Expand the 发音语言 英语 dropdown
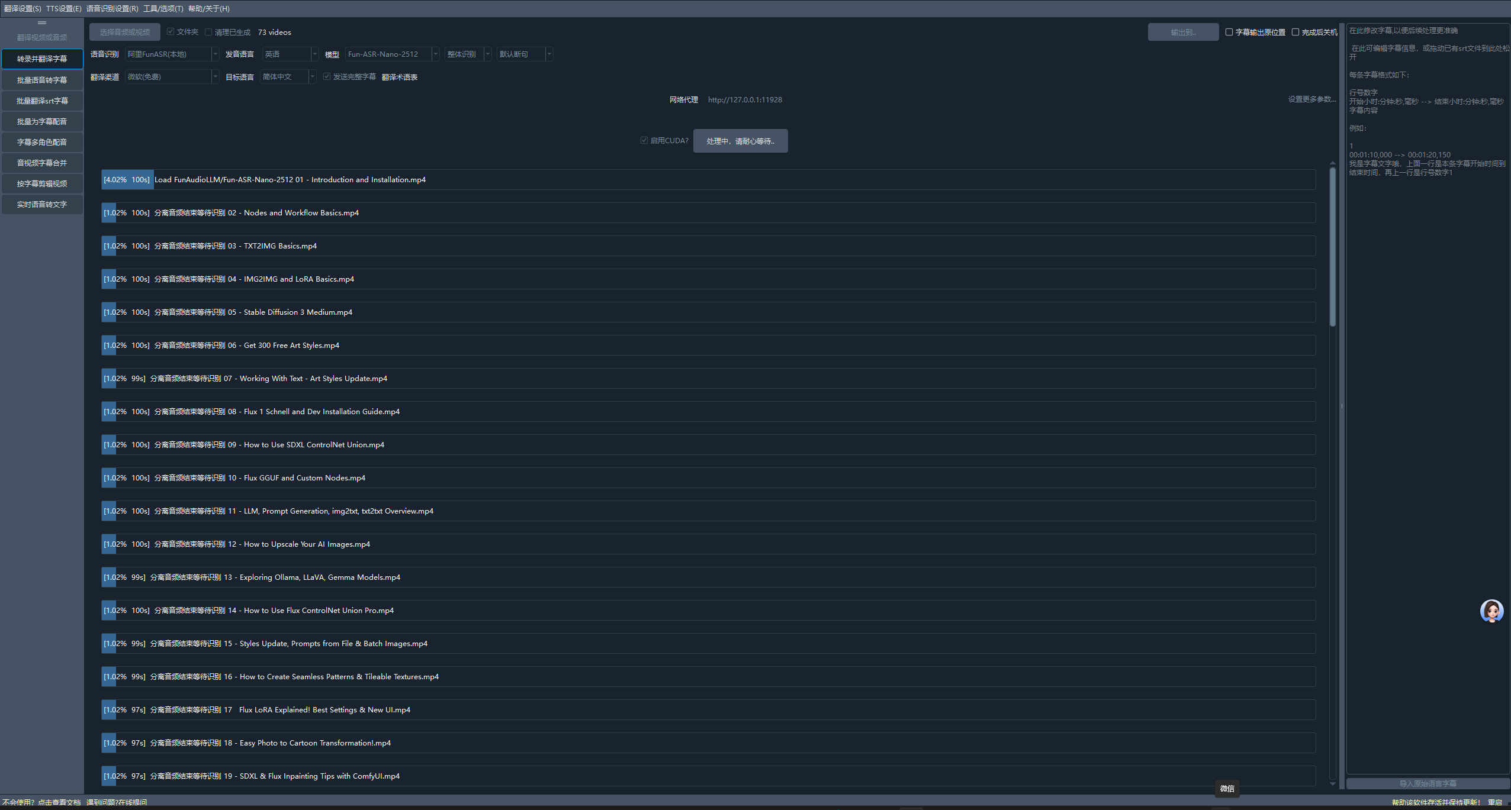The image size is (1511, 810). coord(290,54)
